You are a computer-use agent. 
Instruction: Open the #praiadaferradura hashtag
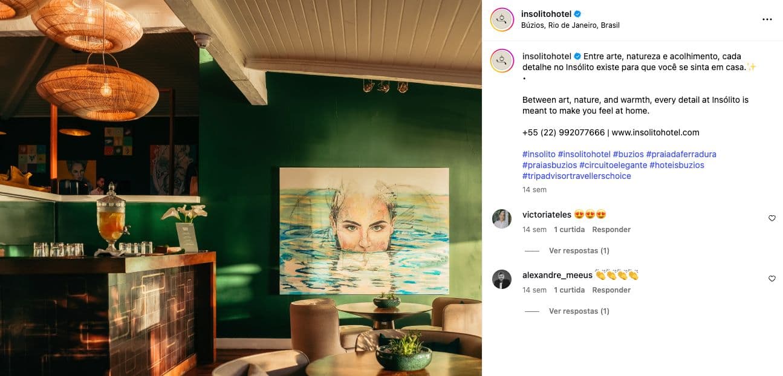(681, 154)
